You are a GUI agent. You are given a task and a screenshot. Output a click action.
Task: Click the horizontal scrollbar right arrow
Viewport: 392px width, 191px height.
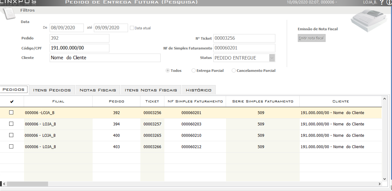(379, 184)
